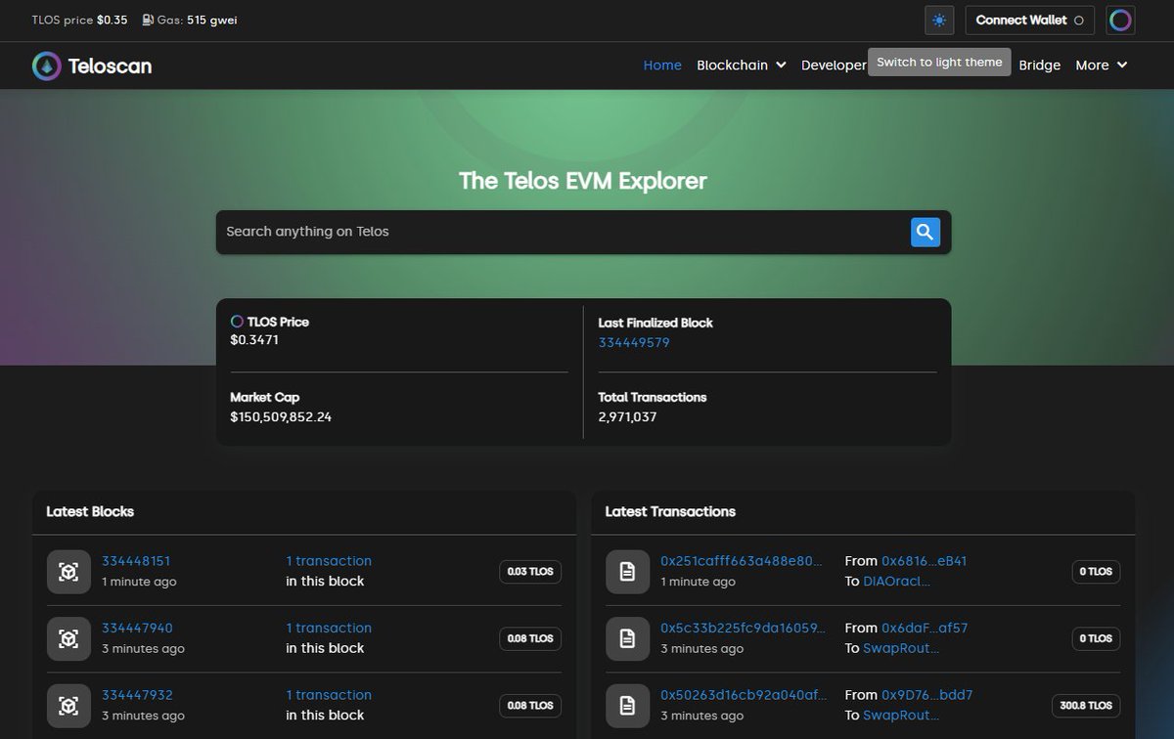The height and width of the screenshot is (739, 1174).
Task: Click document icon of transaction 0x50263d16...
Action: [x=627, y=705]
